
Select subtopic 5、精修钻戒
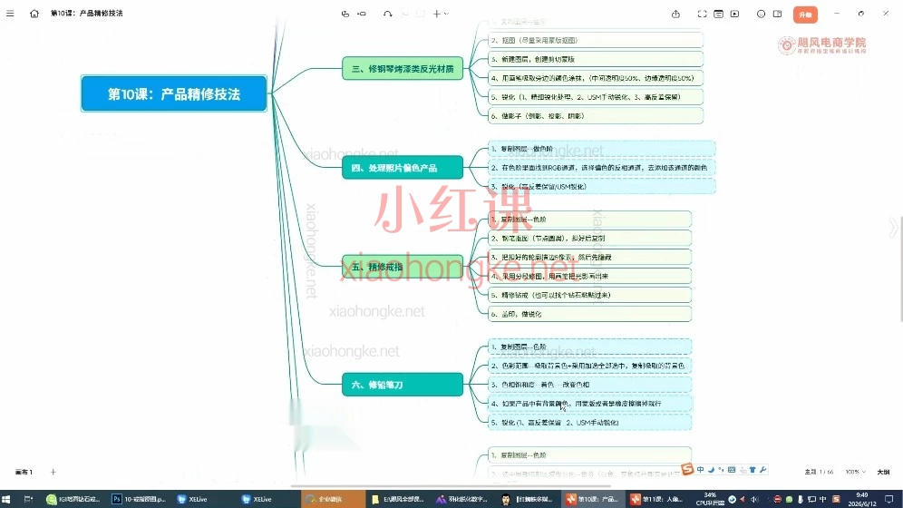[x=589, y=295]
